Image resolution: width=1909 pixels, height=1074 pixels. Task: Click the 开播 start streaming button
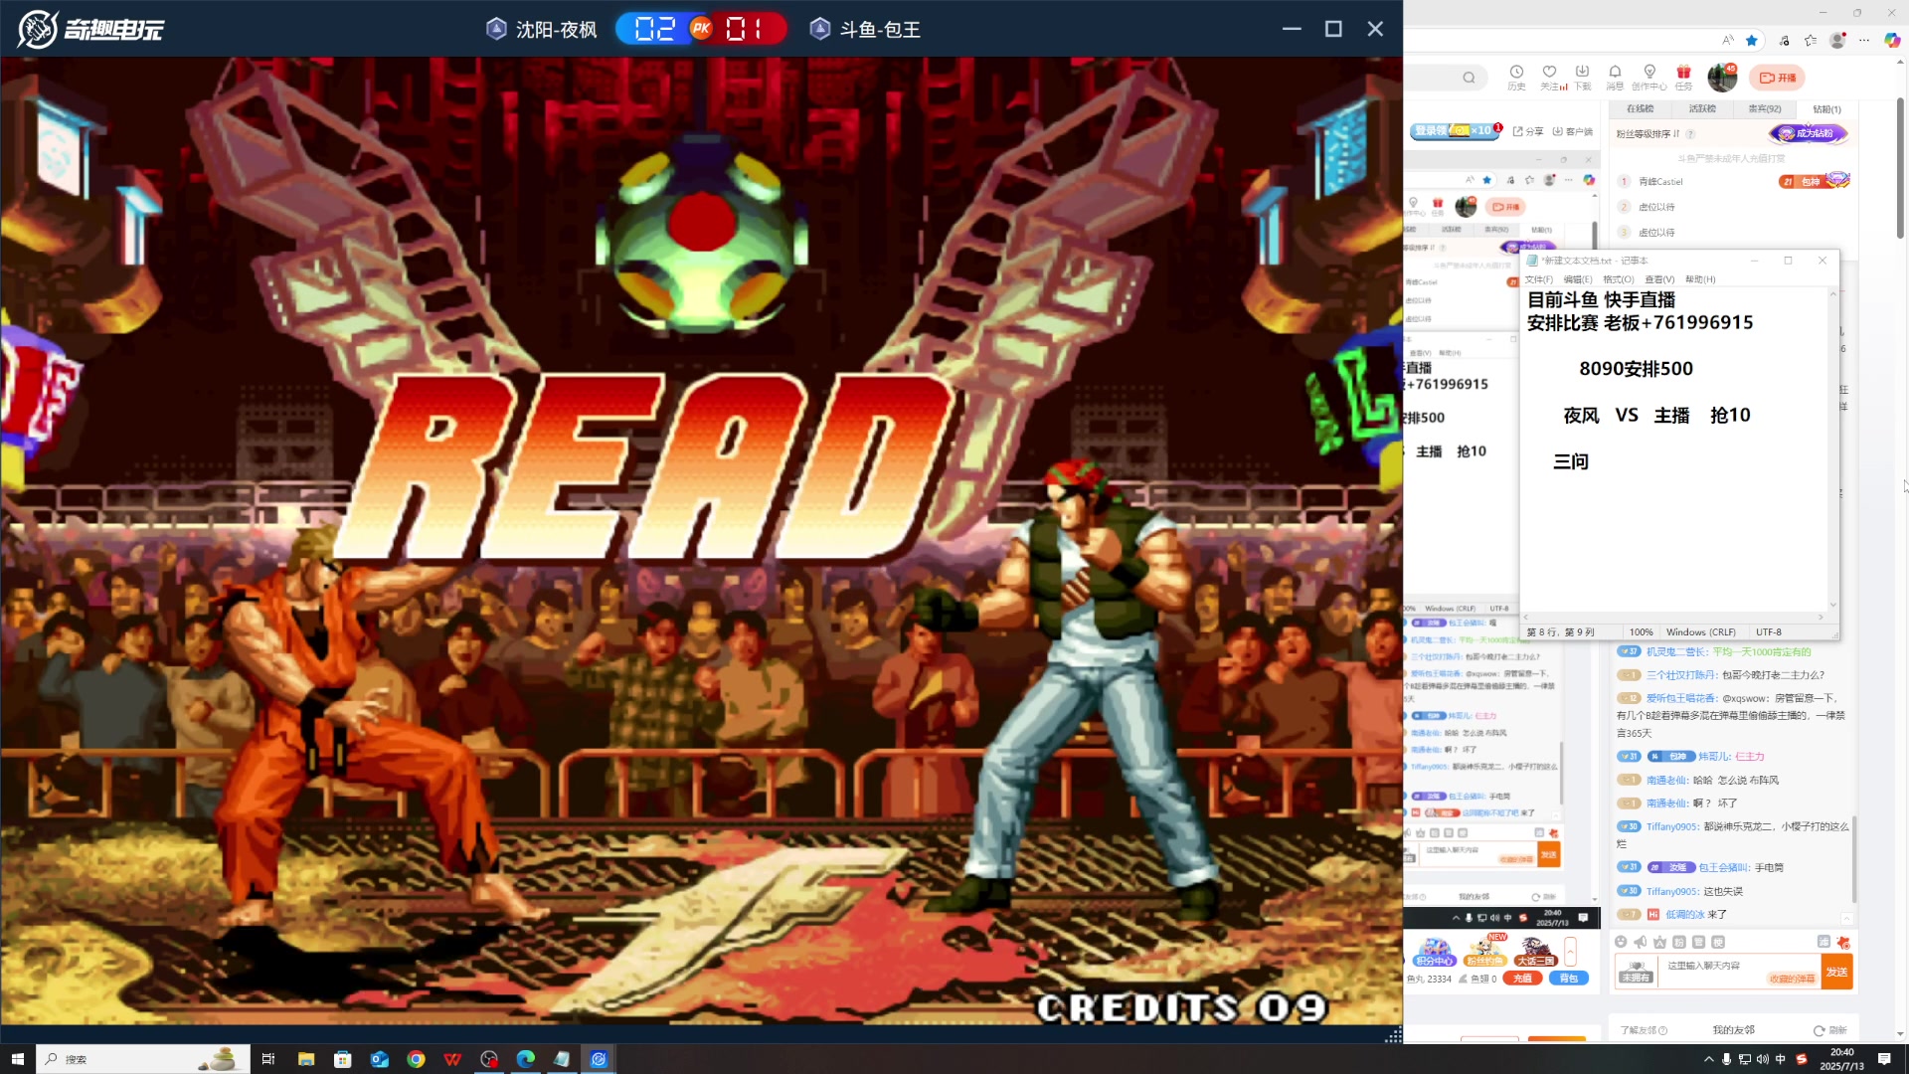[1778, 78]
